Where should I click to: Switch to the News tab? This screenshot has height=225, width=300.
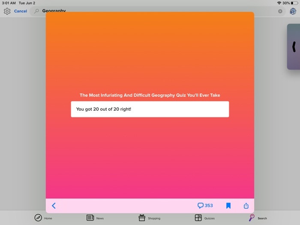pos(95,218)
